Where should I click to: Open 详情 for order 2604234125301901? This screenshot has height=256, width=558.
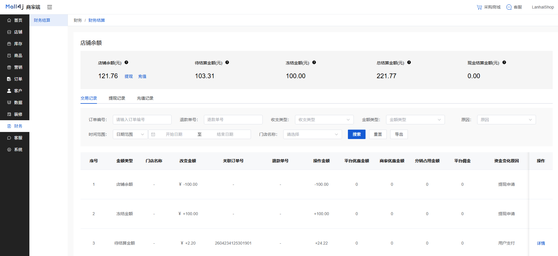[x=541, y=243]
